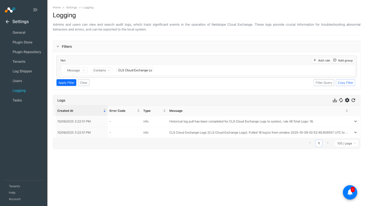Toggle the Not filter operator
Image resolution: width=366 pixels, height=206 pixels.
[63, 60]
